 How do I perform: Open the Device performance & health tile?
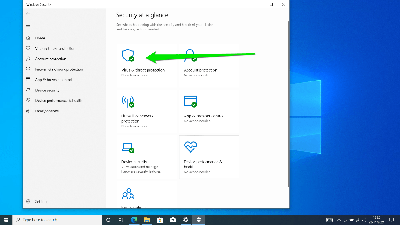(209, 157)
